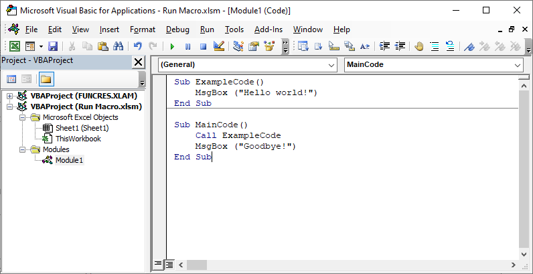The image size is (533, 274).
Task: Click the Uncomment Block icon
Action: (x=450, y=46)
